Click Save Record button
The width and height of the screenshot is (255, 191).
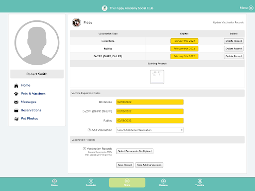[x=125, y=165]
